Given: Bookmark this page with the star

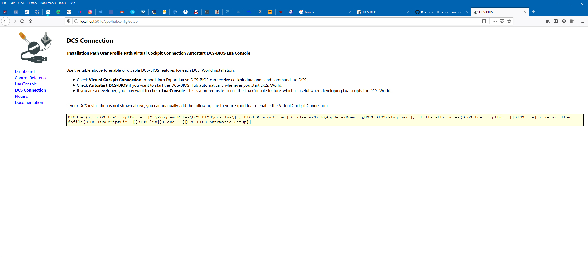Looking at the screenshot, I should tap(509, 21).
